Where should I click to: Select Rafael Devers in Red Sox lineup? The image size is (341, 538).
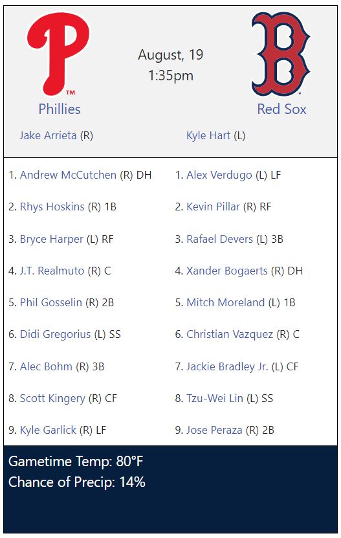tap(219, 239)
